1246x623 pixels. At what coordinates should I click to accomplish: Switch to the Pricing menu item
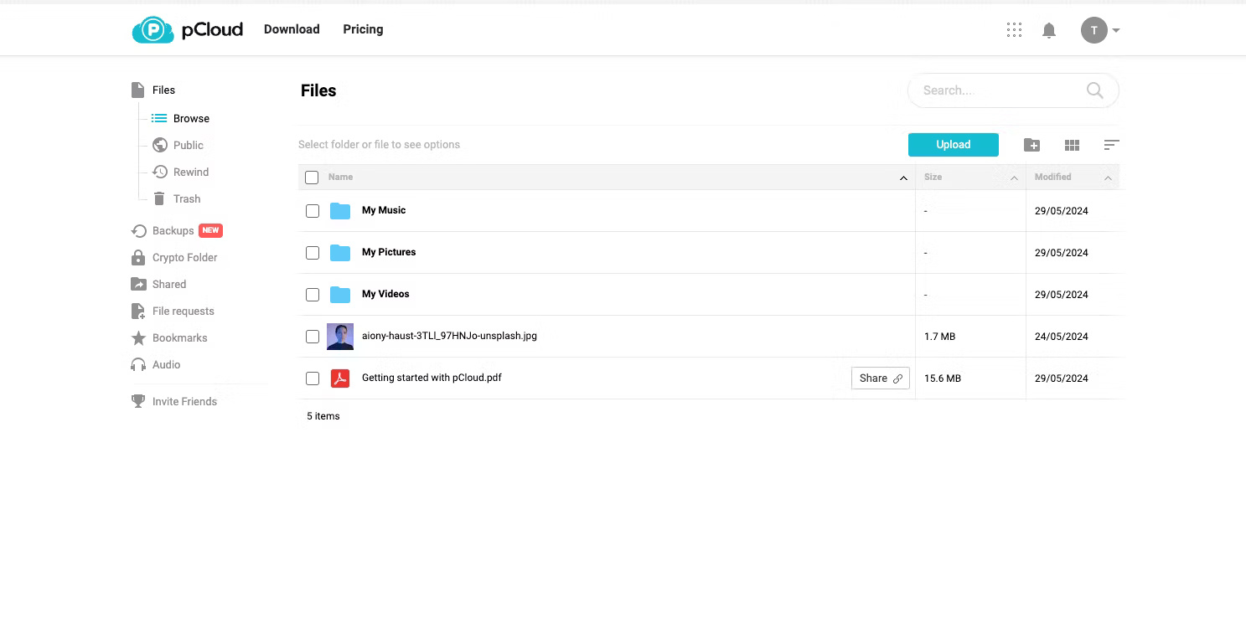[x=362, y=28]
